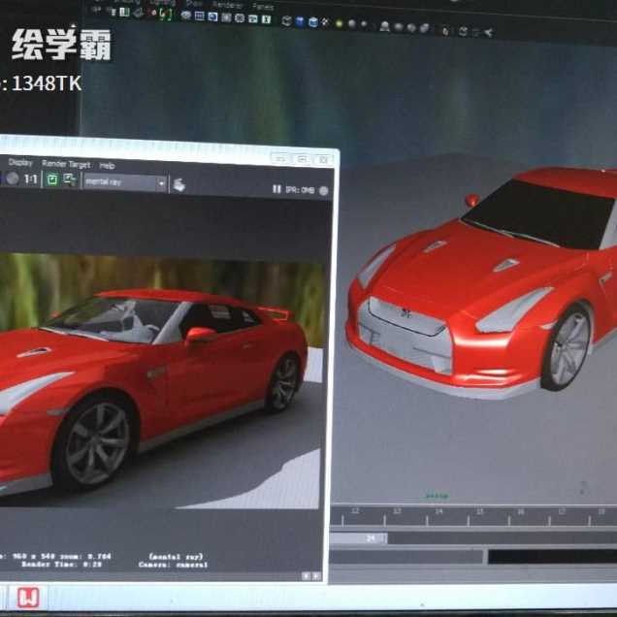
Task: Click the Render Time status text
Action: [x=62, y=564]
